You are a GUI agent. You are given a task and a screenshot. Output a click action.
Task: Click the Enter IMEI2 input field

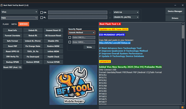[x=84, y=42]
